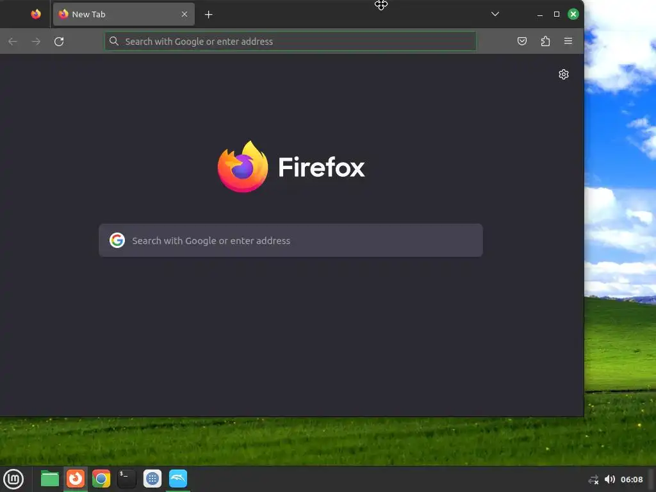The image size is (656, 492).
Task: Click the center Google search box
Action: pos(291,240)
